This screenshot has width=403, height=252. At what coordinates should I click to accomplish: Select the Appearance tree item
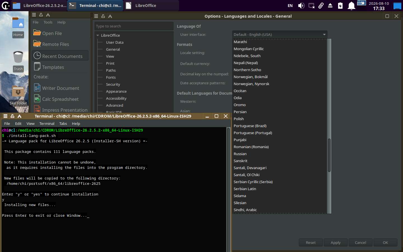[116, 91]
